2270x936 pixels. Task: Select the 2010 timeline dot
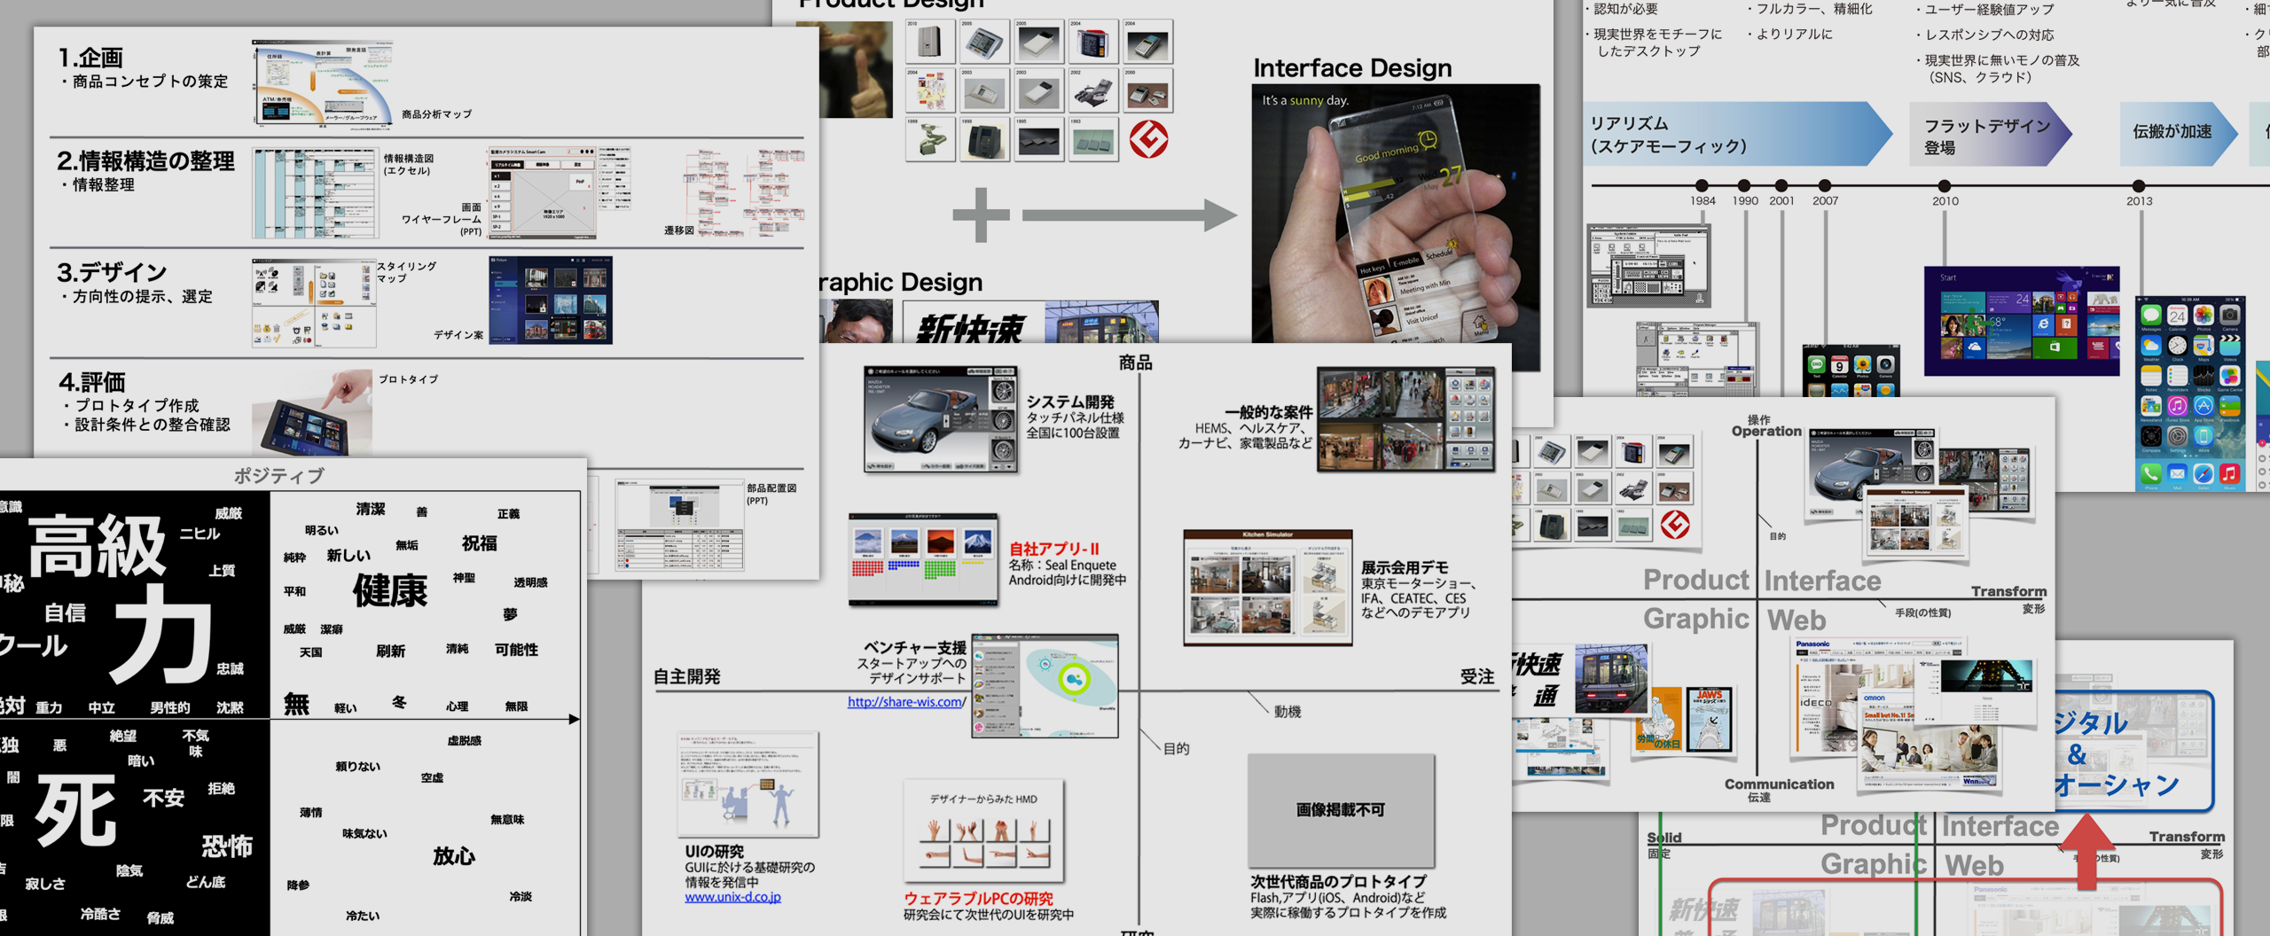coord(1944,186)
